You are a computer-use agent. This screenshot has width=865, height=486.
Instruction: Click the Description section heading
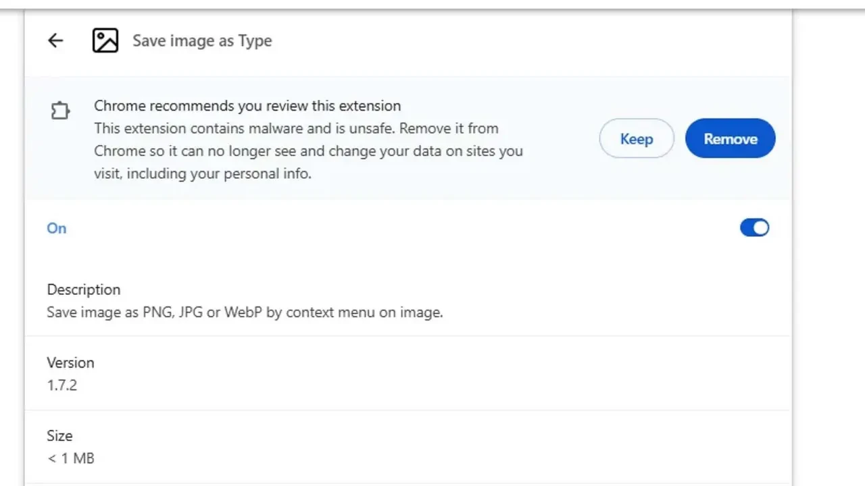[x=83, y=289]
